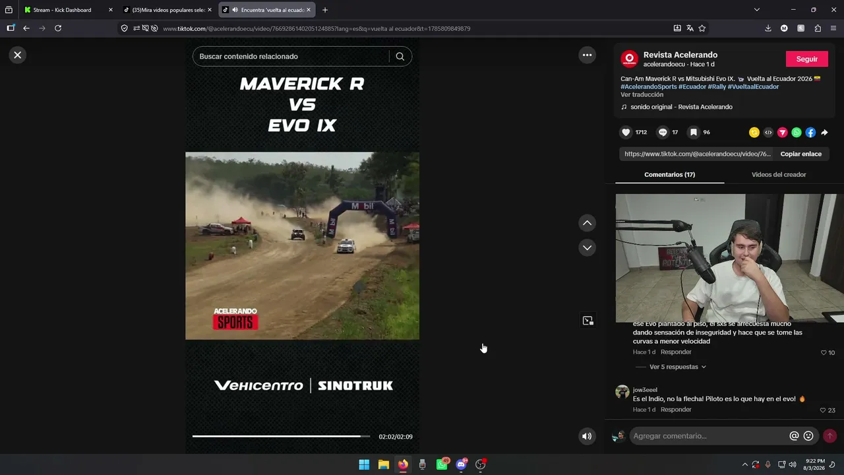
Task: Click the Buscar contenido relacionado search box
Action: pyautogui.click(x=291, y=57)
